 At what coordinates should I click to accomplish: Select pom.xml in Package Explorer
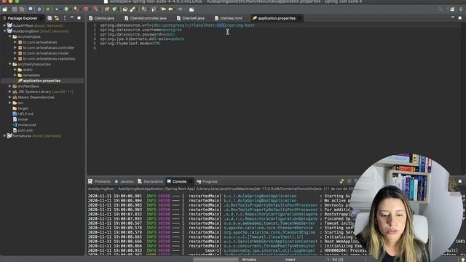coord(23,130)
